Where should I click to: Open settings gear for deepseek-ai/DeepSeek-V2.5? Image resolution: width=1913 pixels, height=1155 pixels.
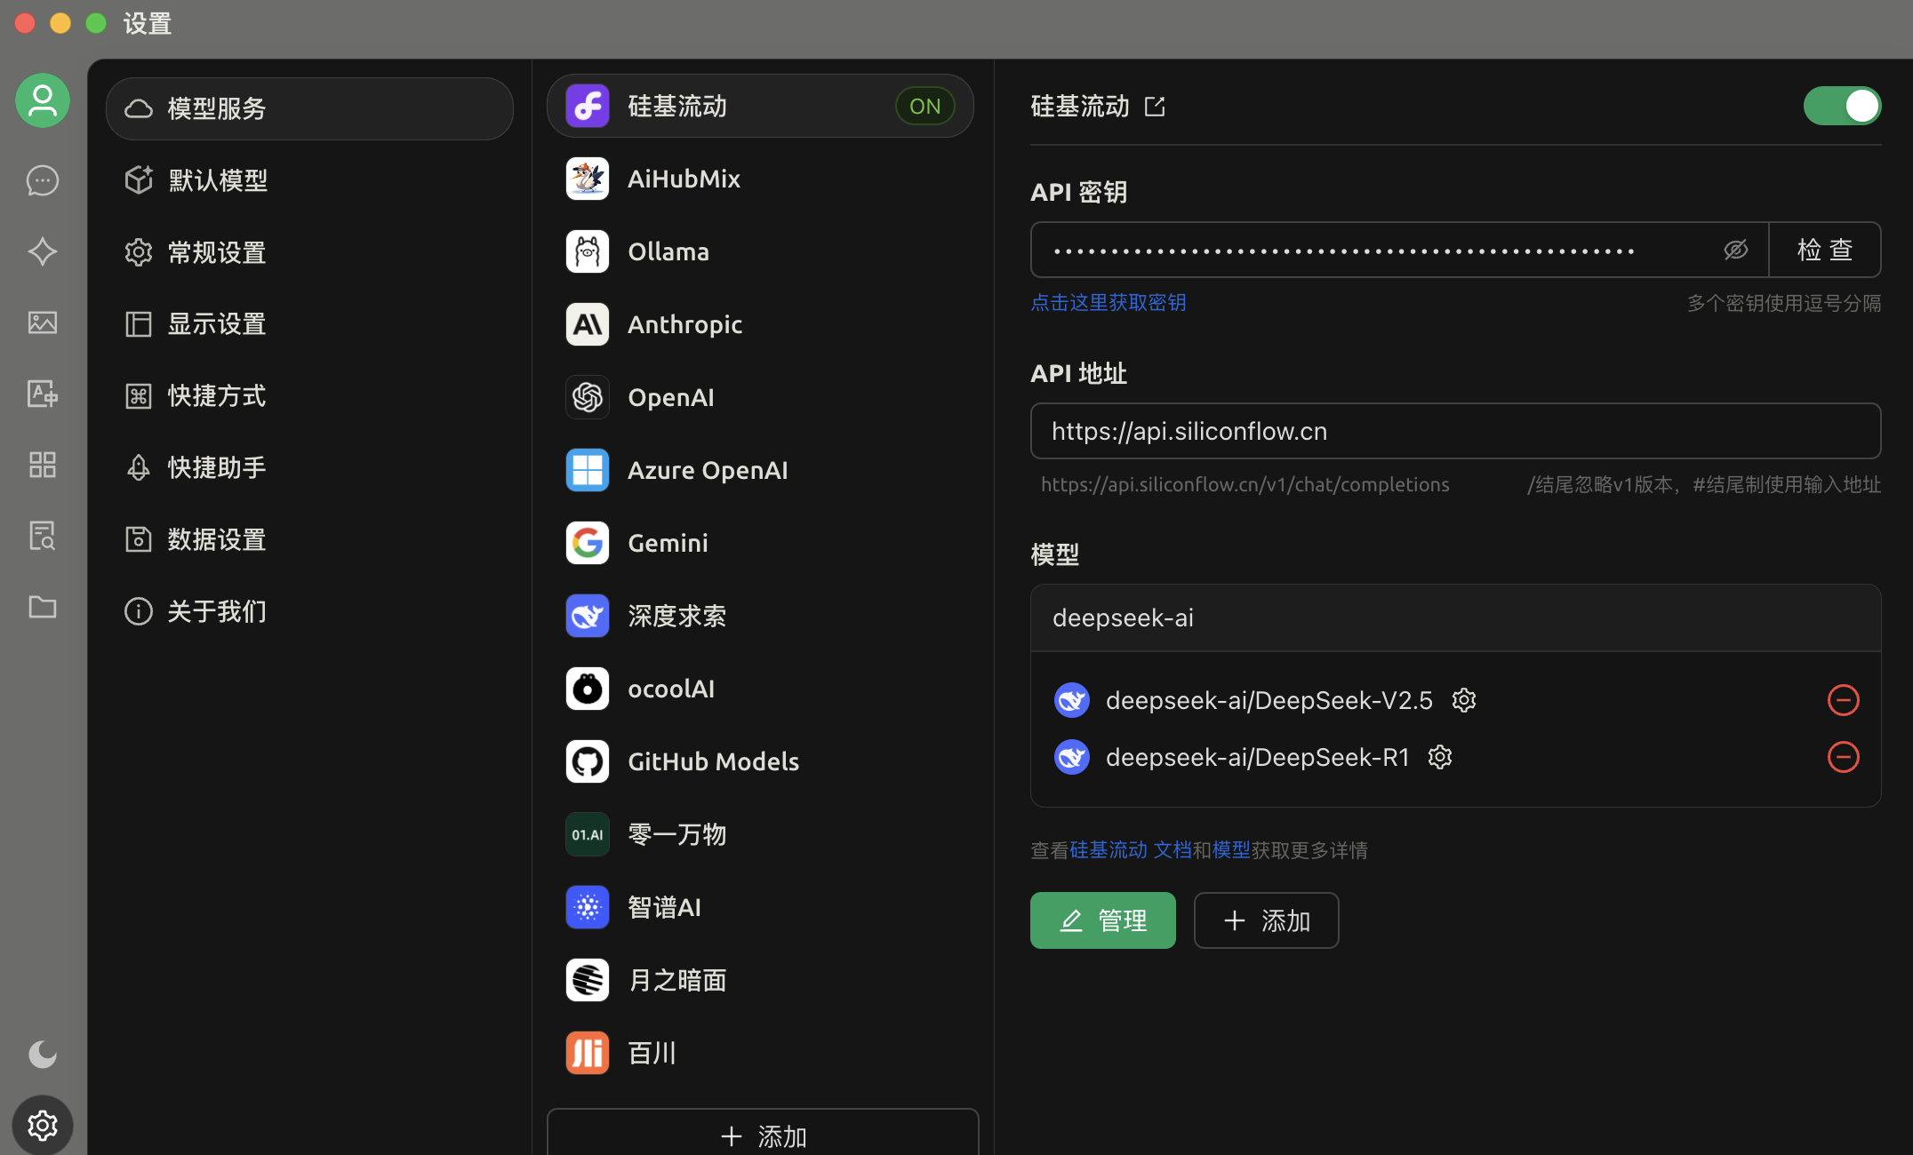coord(1463,699)
